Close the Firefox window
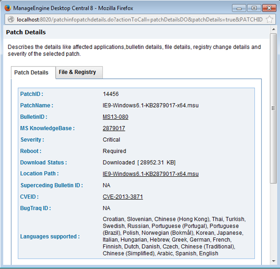This screenshot has height=269, width=280. point(269,8)
